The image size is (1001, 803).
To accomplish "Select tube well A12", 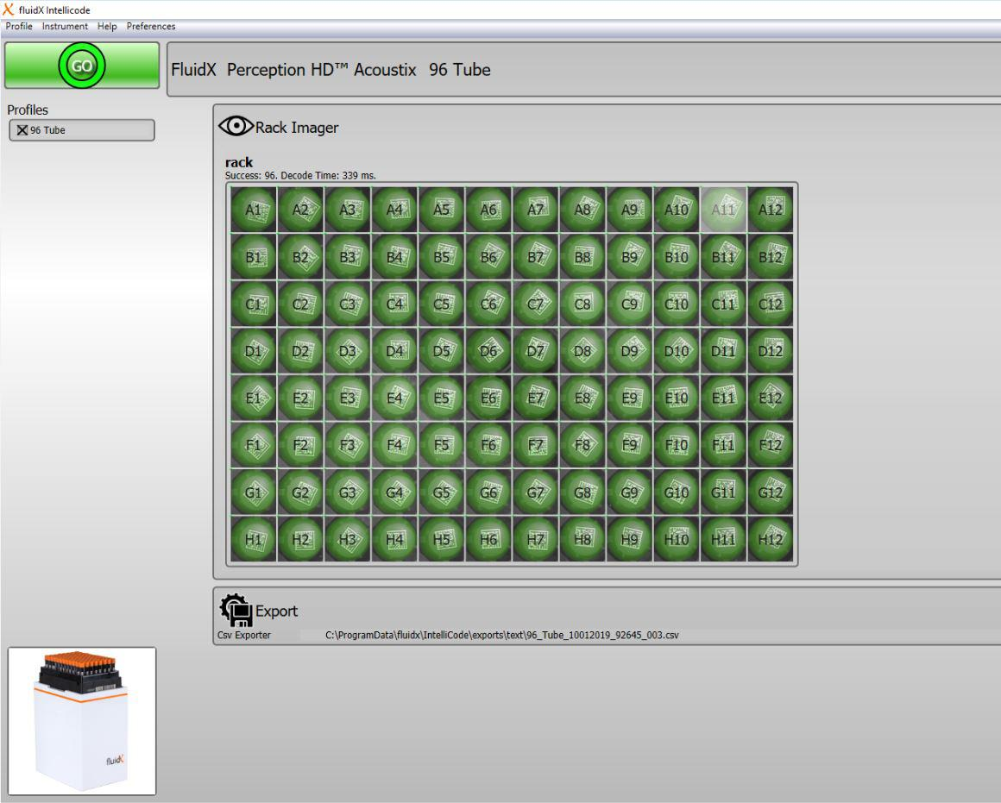I will pyautogui.click(x=771, y=210).
